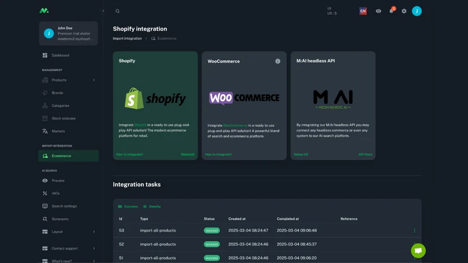
Task: Click the Products sidebar icon
Action: [45, 80]
